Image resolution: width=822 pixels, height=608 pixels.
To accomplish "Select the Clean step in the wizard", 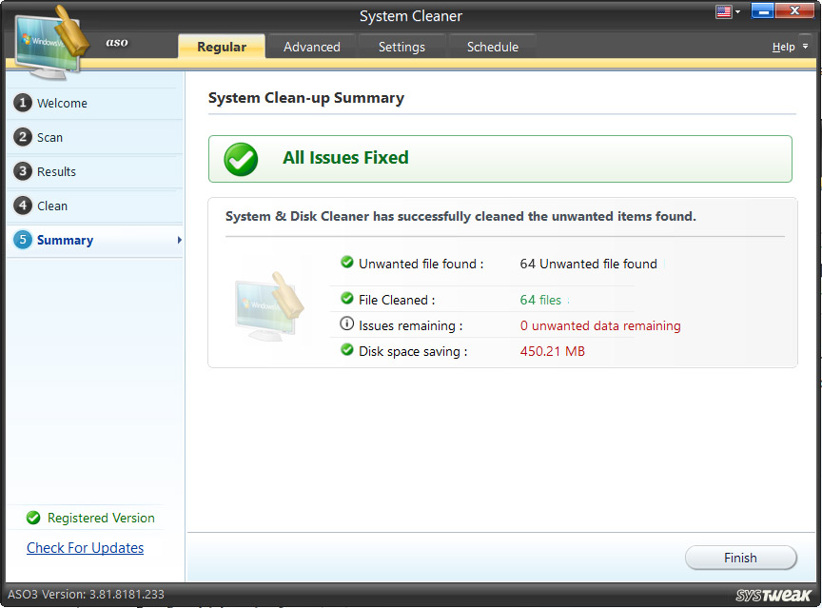I will 52,206.
